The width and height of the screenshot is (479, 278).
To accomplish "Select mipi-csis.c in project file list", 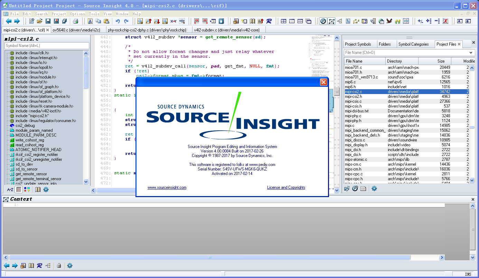I will 353,101.
